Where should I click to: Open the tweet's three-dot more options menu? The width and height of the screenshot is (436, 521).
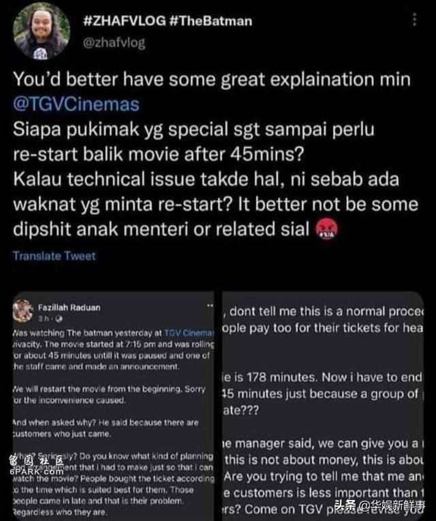[414, 20]
